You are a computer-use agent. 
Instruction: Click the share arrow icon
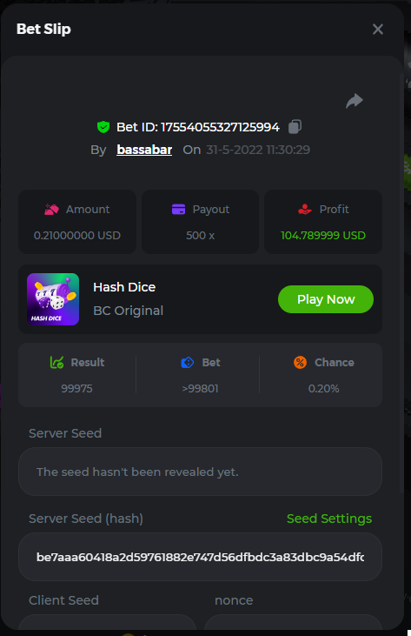[x=355, y=101]
